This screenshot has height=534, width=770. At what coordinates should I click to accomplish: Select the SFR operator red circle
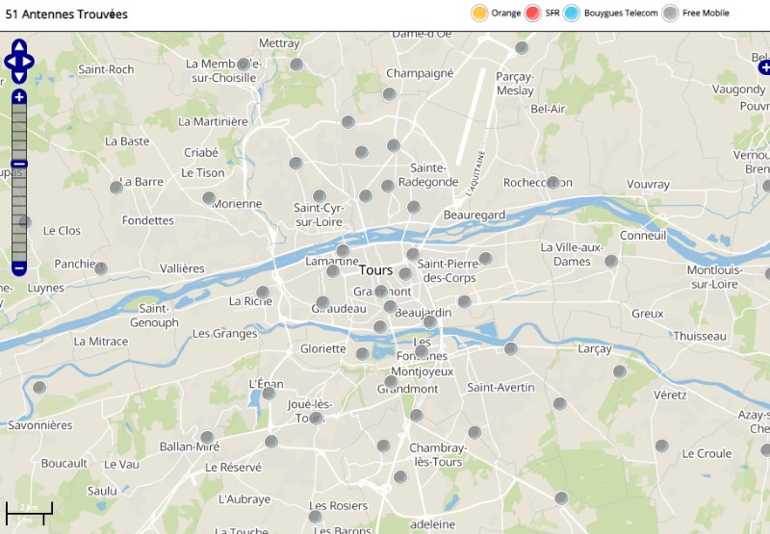[532, 13]
